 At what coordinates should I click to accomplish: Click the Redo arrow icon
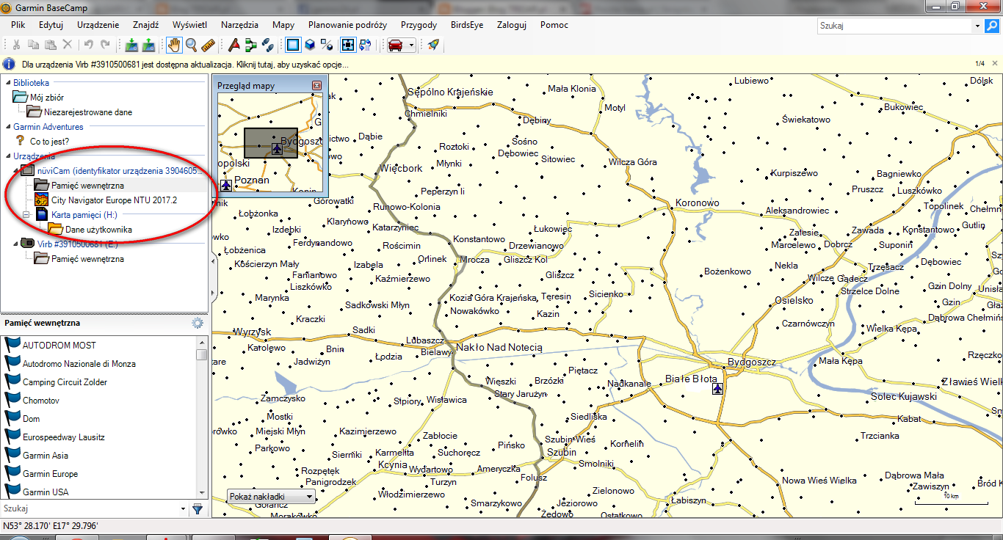(106, 45)
